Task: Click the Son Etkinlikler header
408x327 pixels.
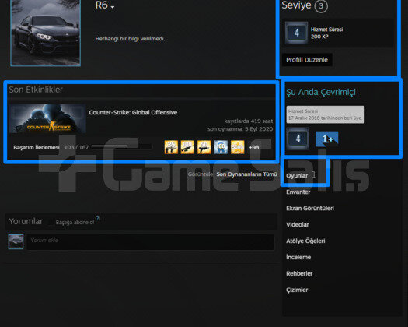Action: (x=36, y=90)
